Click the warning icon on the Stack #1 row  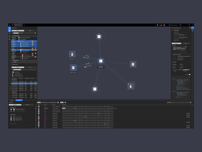33,41
